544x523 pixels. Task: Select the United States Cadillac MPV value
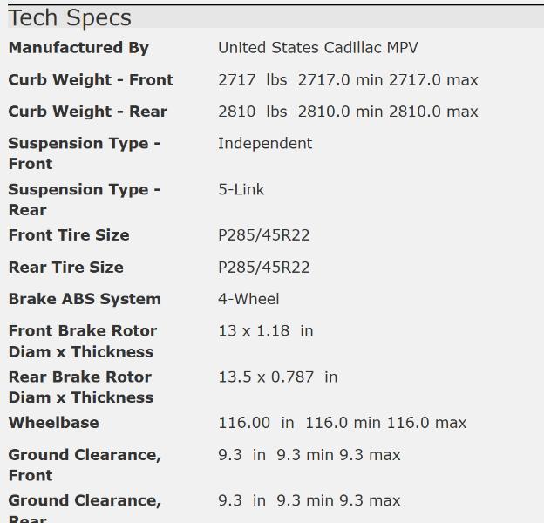click(x=318, y=48)
